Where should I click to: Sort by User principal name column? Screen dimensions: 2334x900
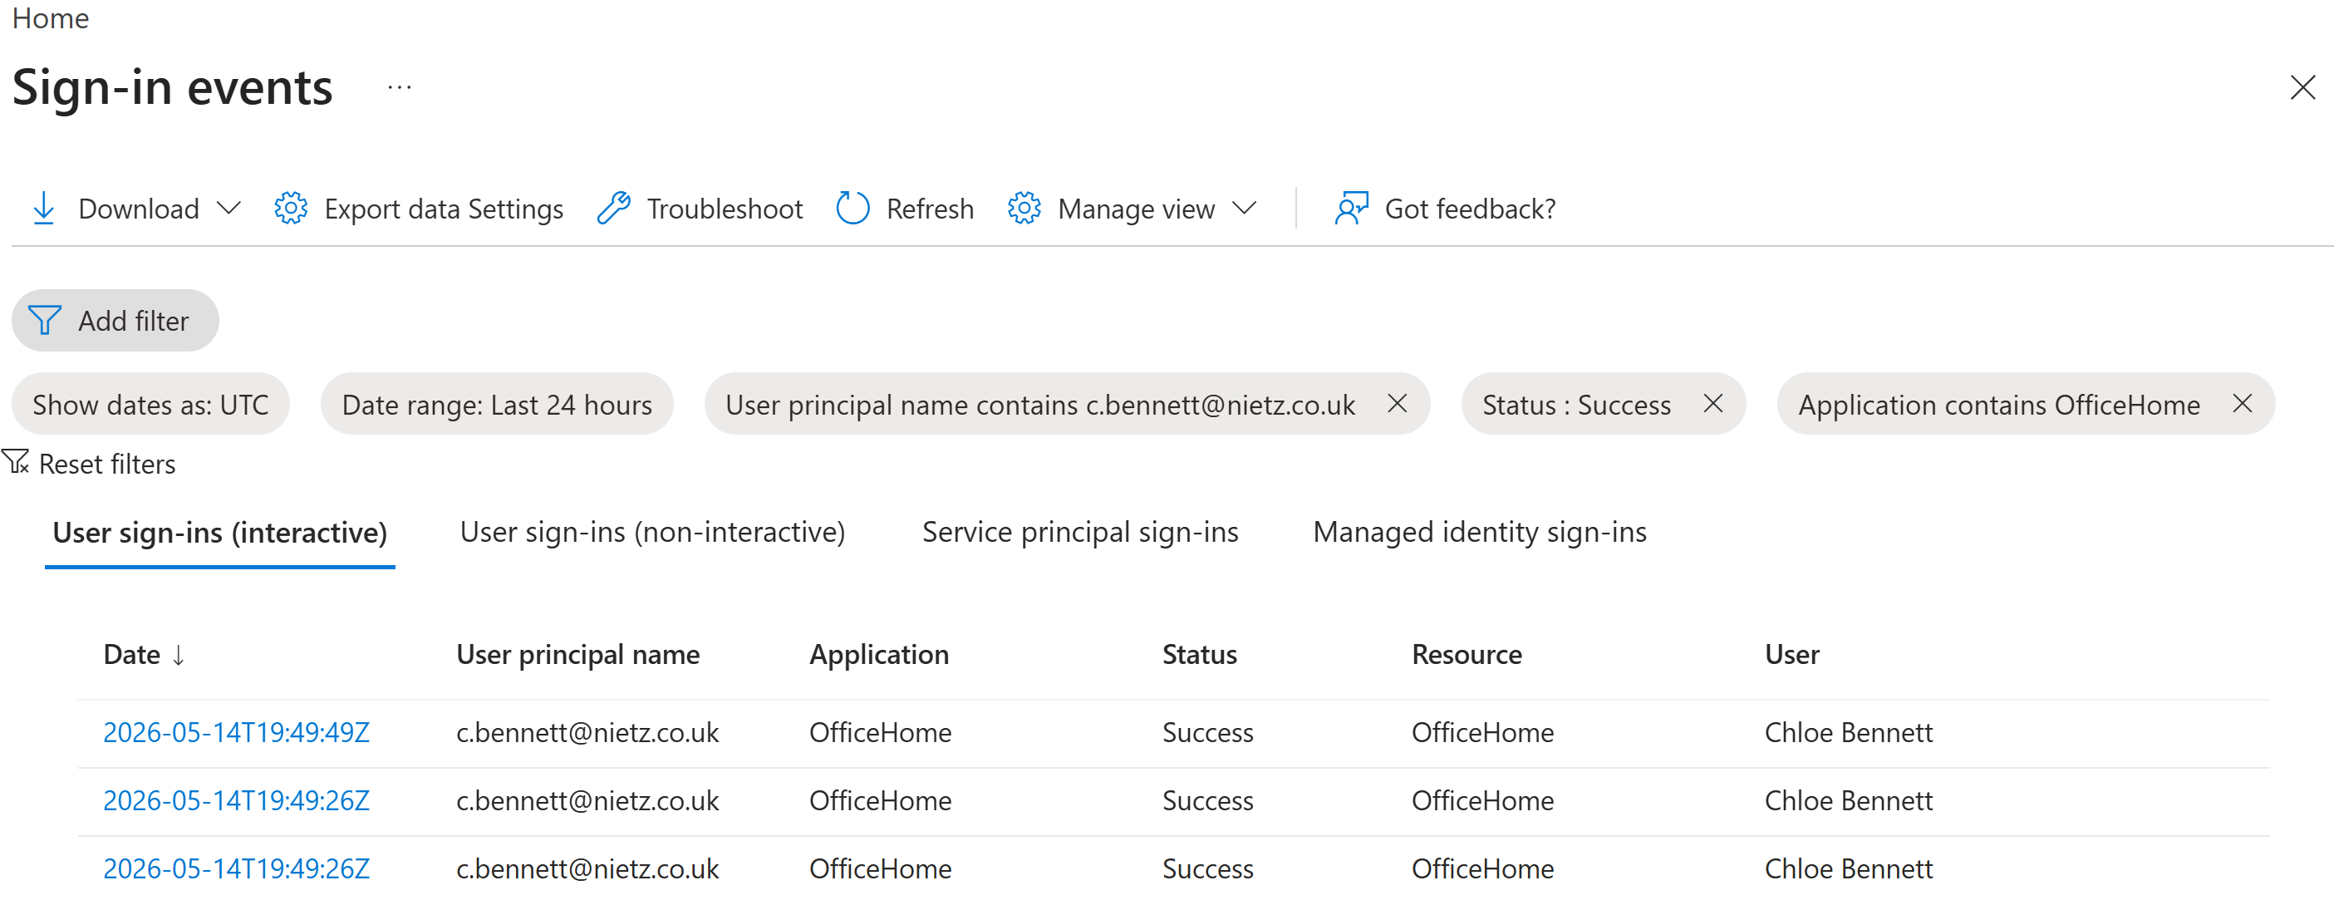point(578,654)
